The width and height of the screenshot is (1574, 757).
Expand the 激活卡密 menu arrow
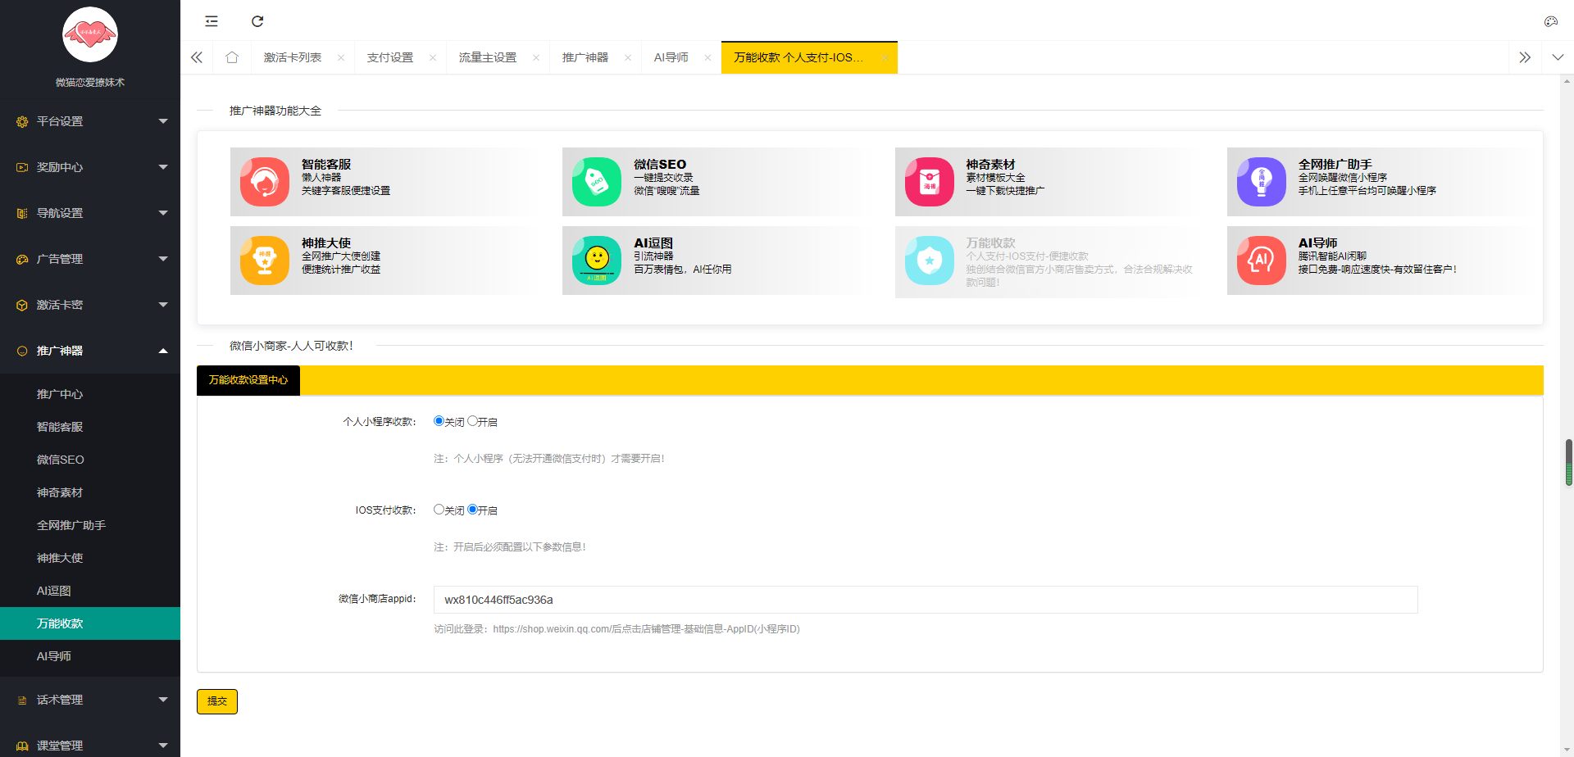(x=163, y=305)
